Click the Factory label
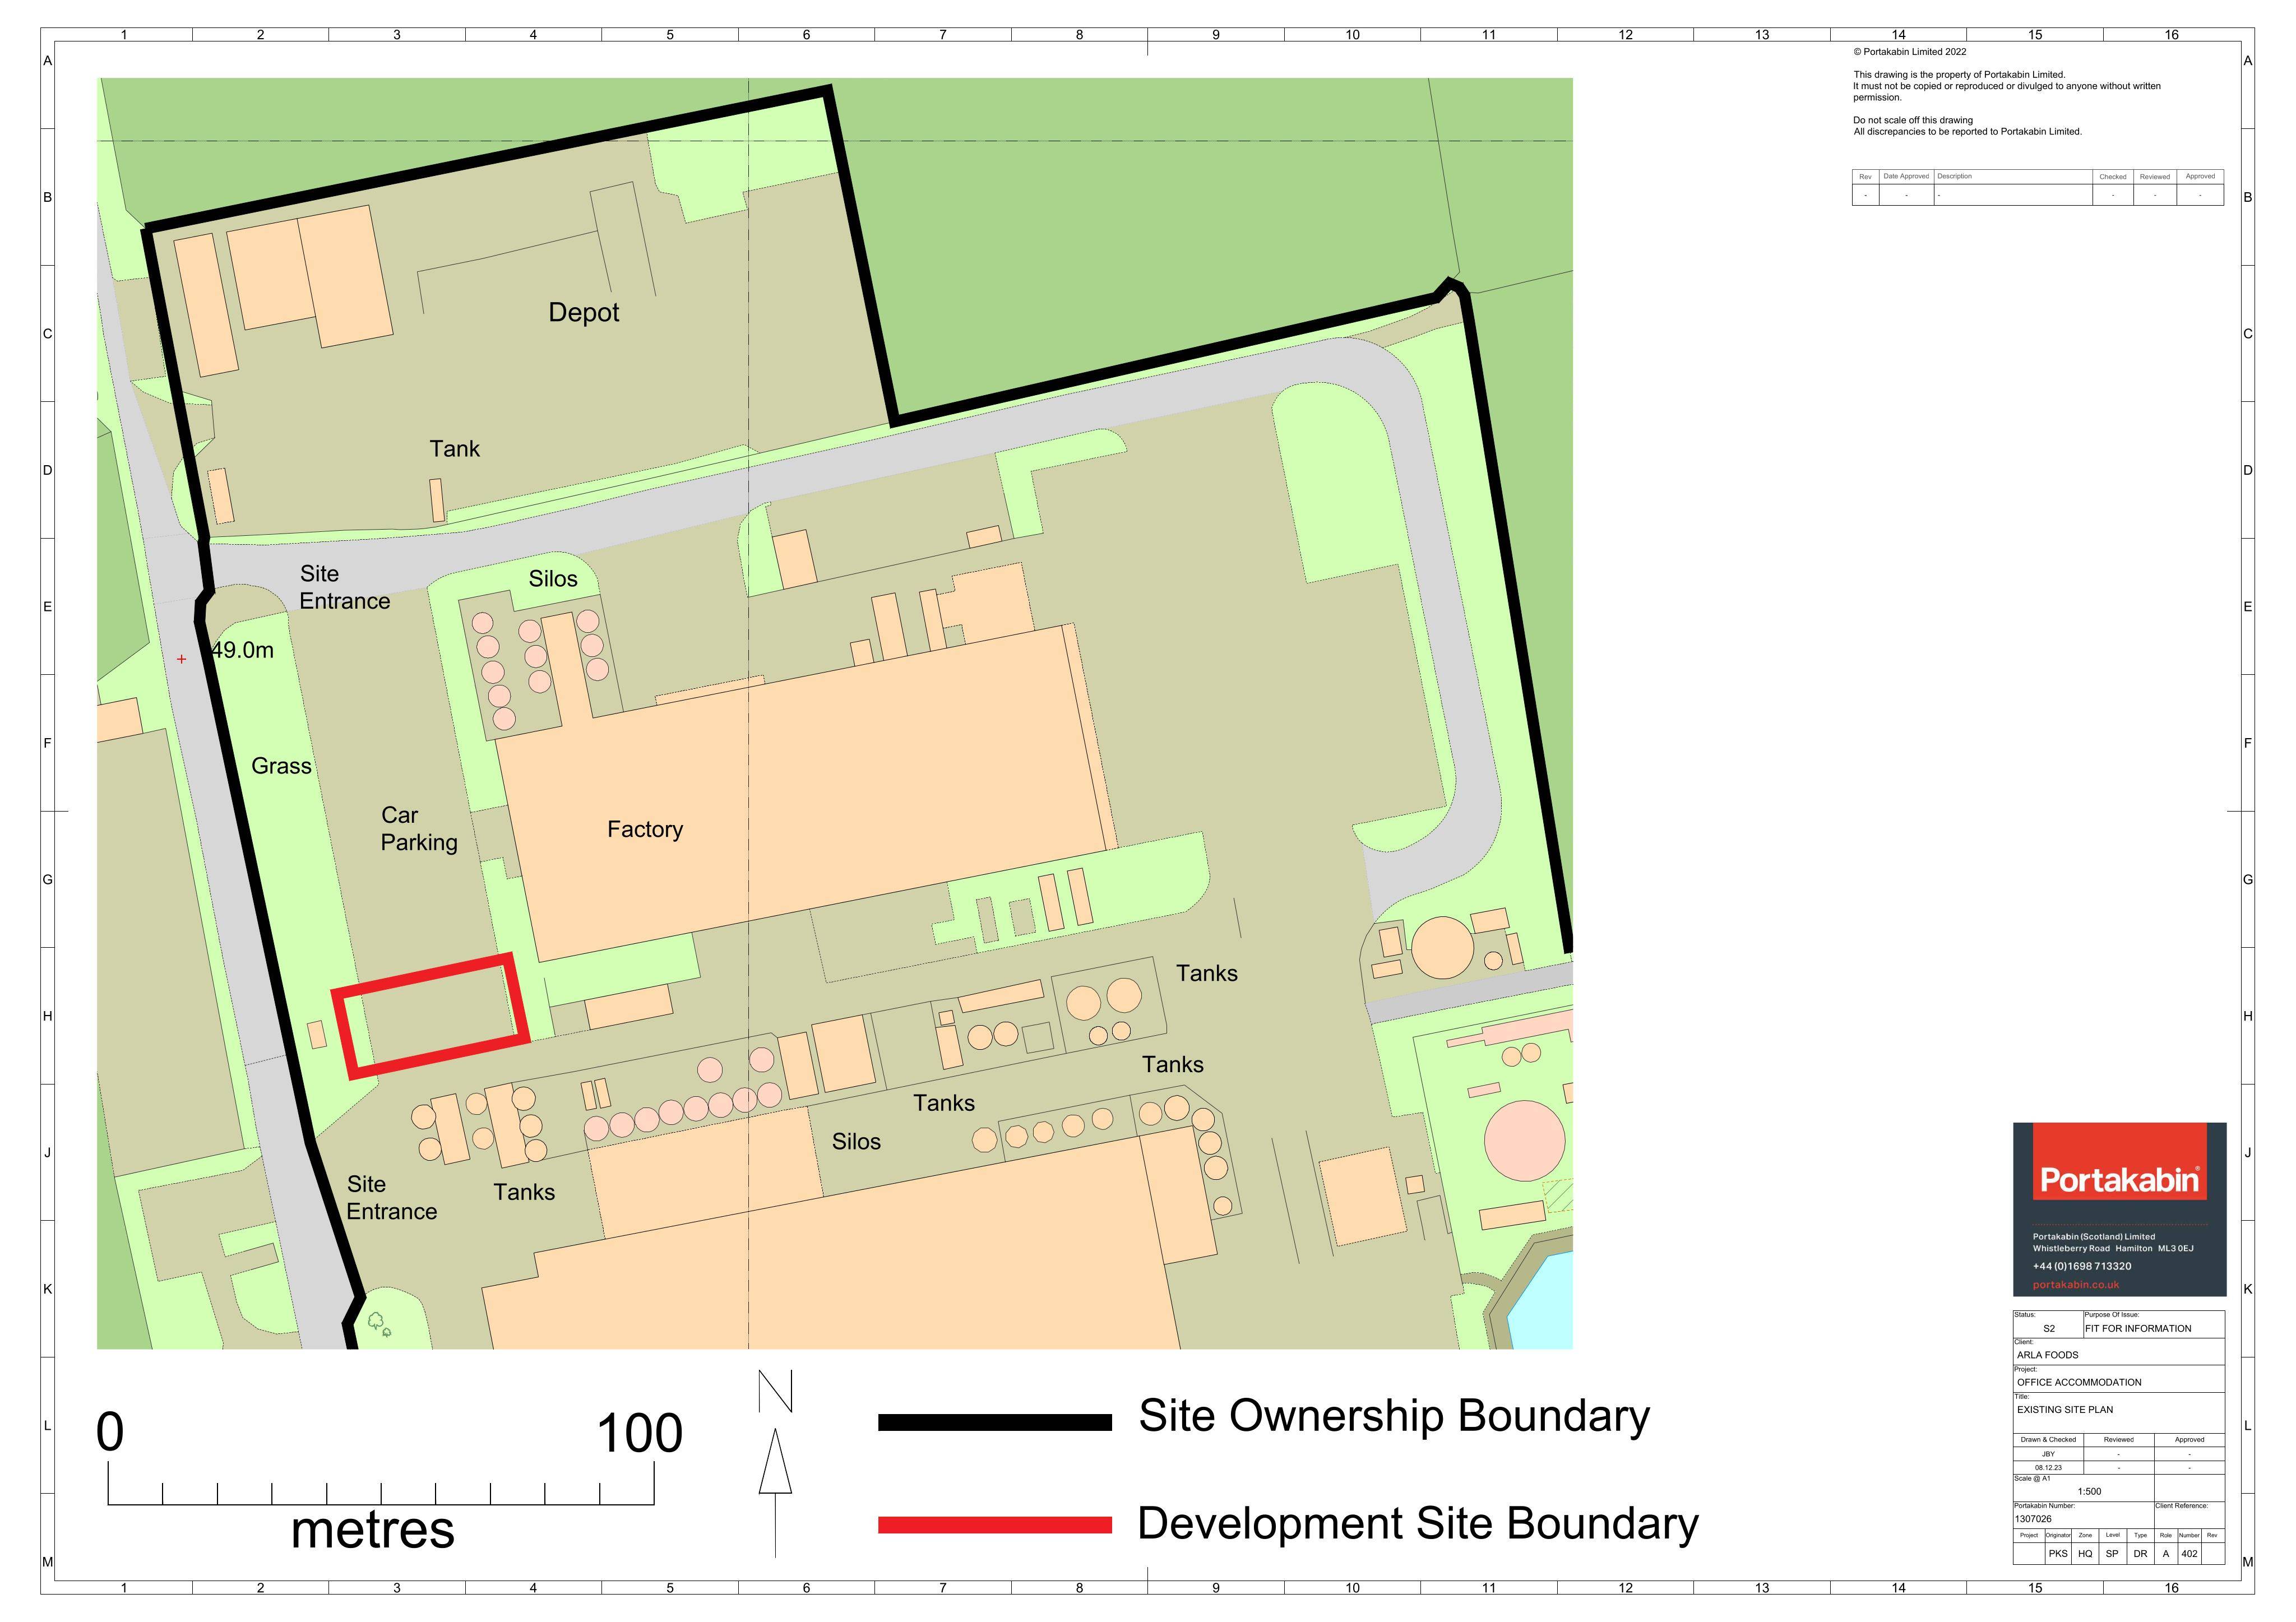 pos(645,829)
